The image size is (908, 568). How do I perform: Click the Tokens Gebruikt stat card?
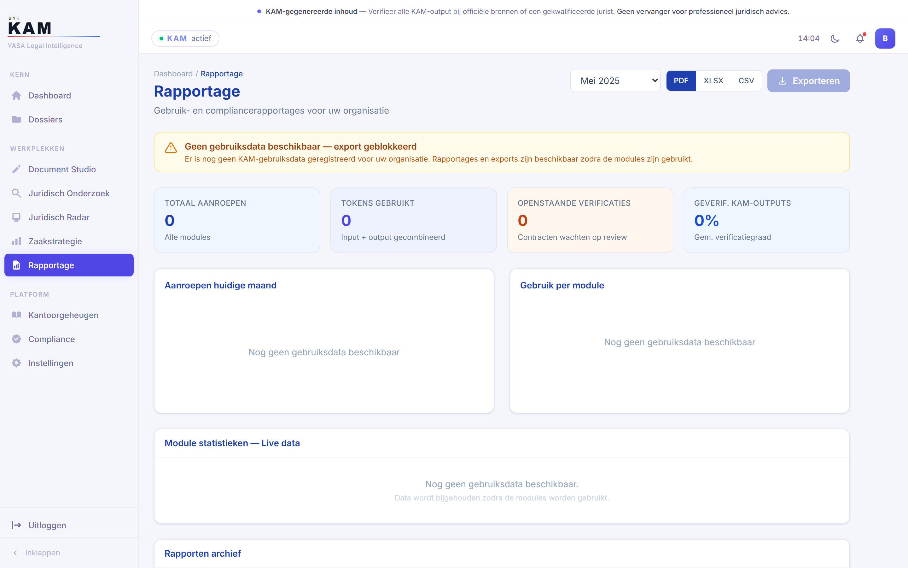413,220
